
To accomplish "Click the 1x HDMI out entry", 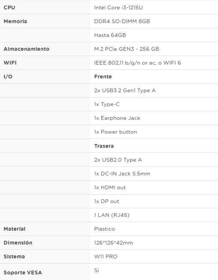I will (110, 188).
